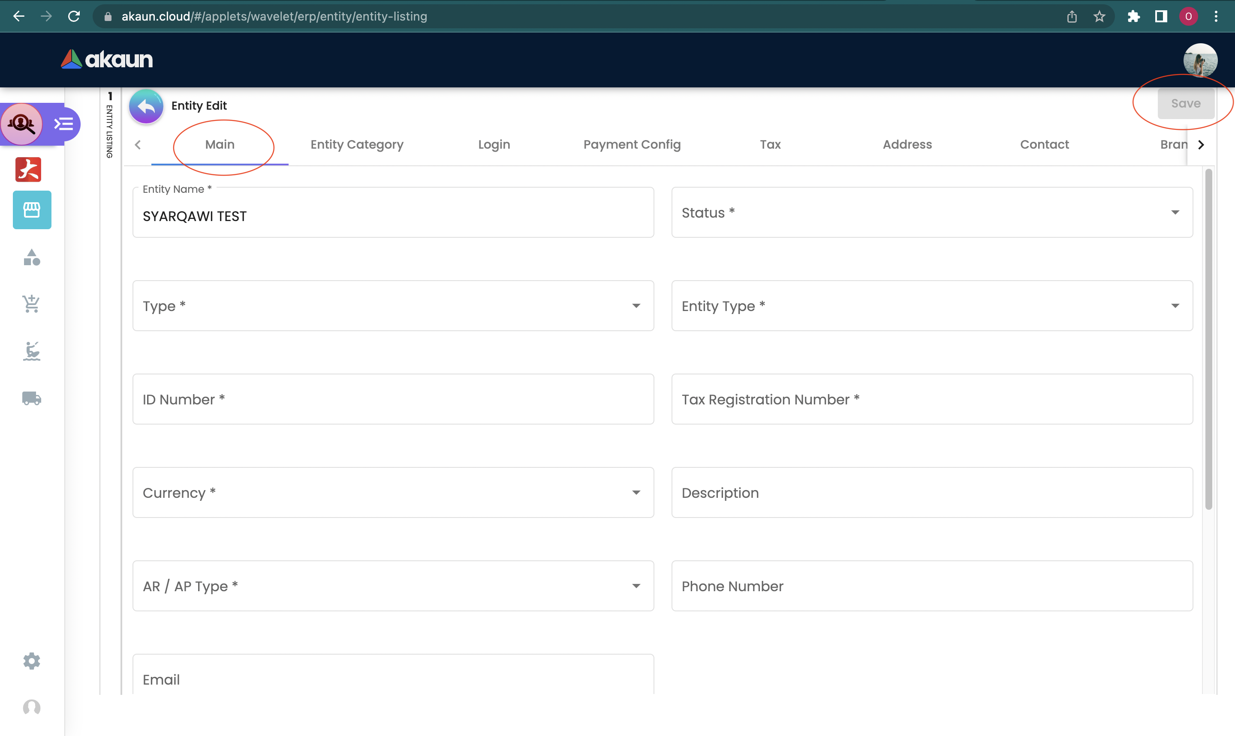Screen dimensions: 1235x736
Task: Open the shopping cart sidebar icon
Action: click(x=32, y=303)
